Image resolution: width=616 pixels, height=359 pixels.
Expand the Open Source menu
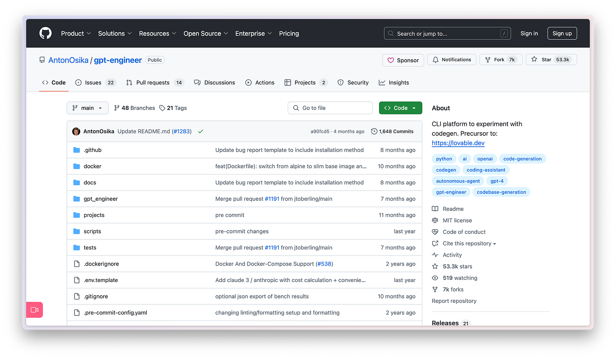[x=206, y=33]
